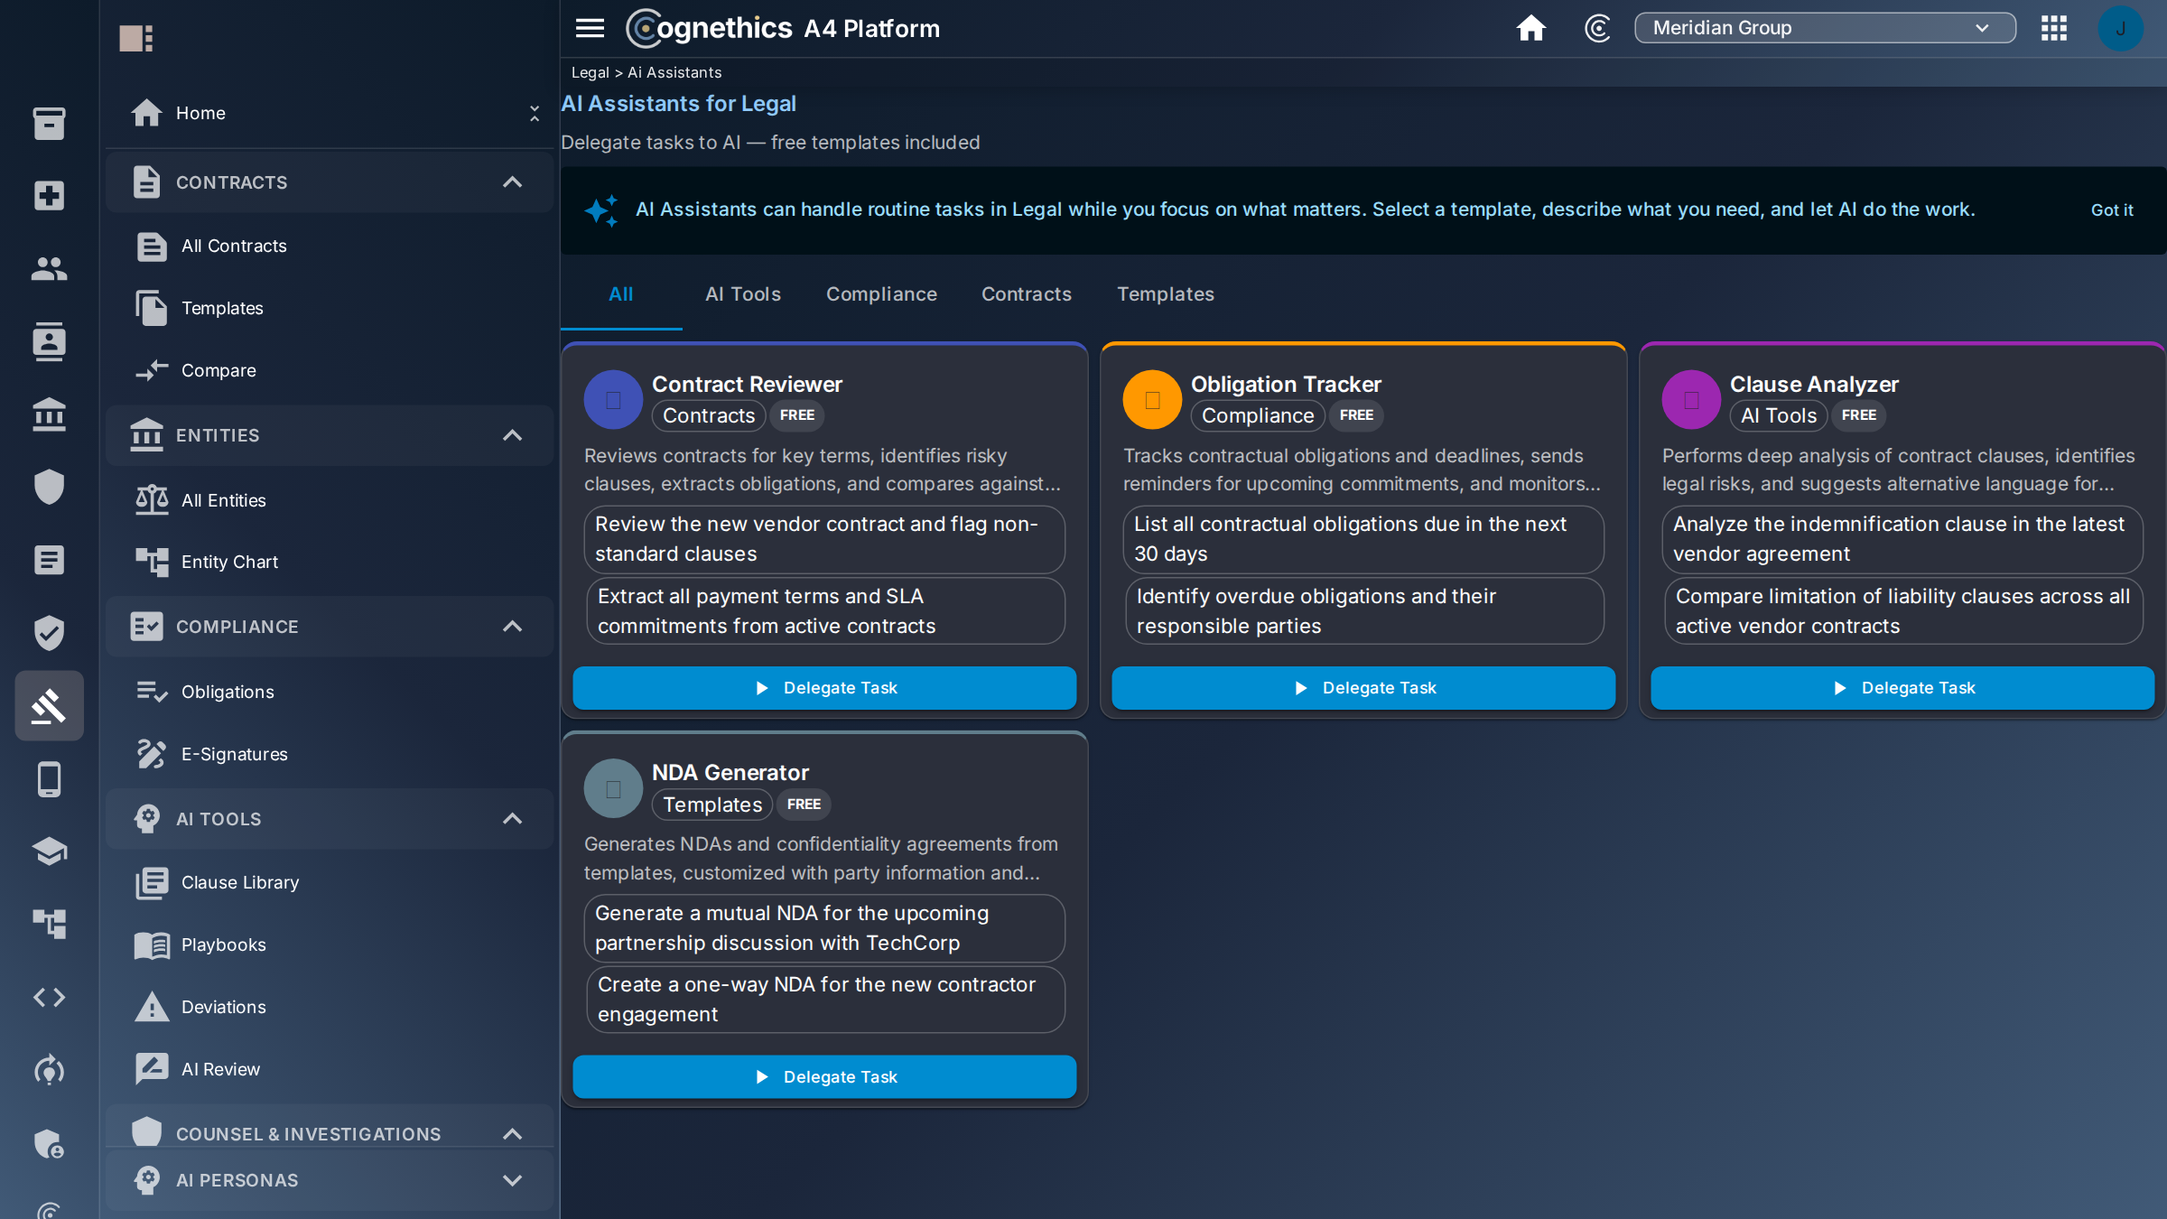2167x1219 pixels.
Task: Click the bank building icon in left rail
Action: (49, 414)
